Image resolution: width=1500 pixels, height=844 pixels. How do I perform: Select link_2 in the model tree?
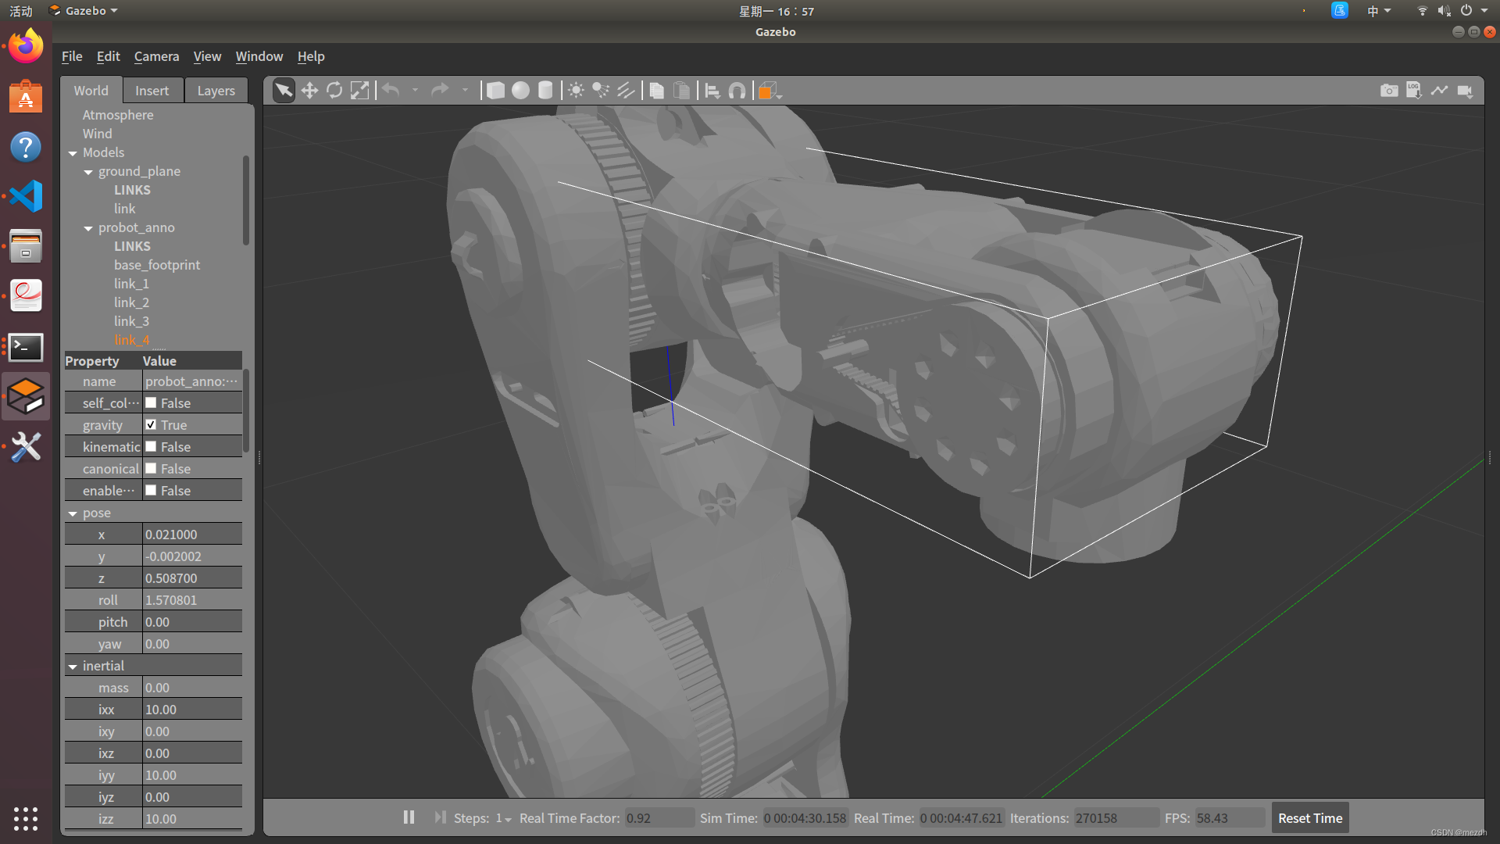click(131, 302)
